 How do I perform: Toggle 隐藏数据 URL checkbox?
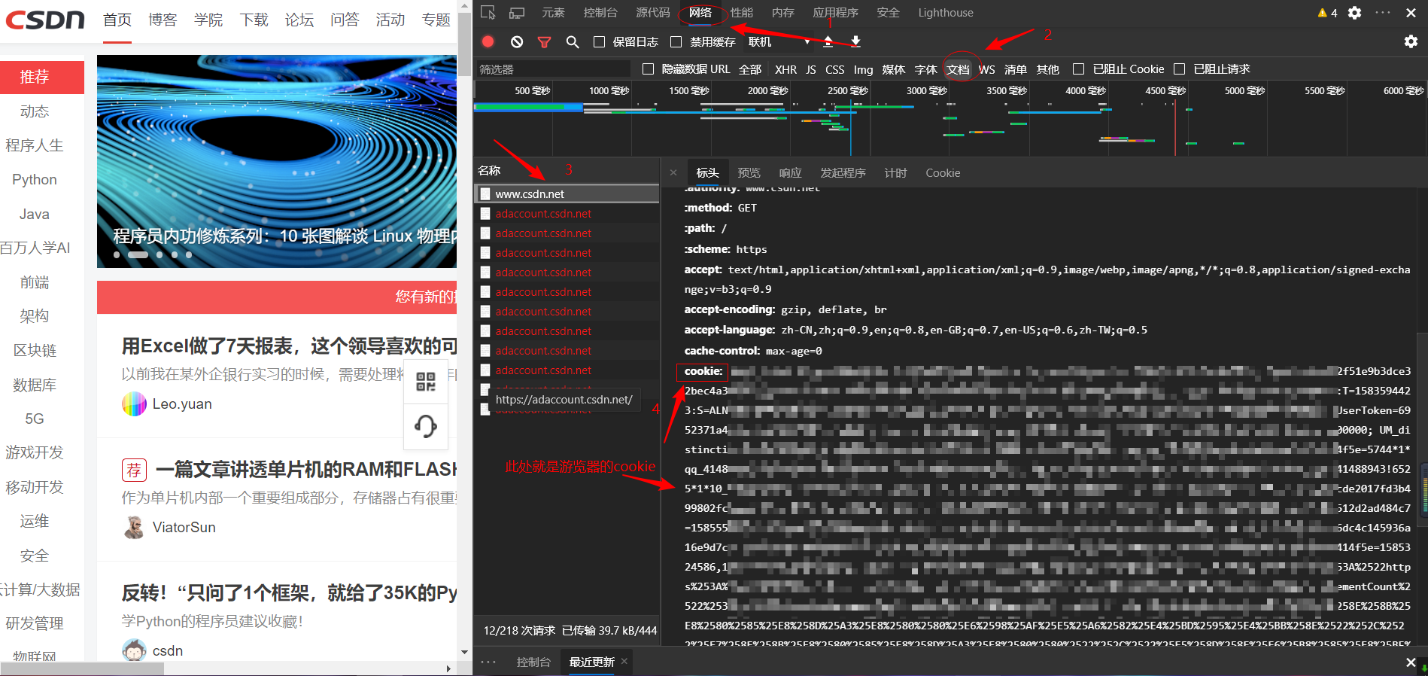(x=648, y=69)
